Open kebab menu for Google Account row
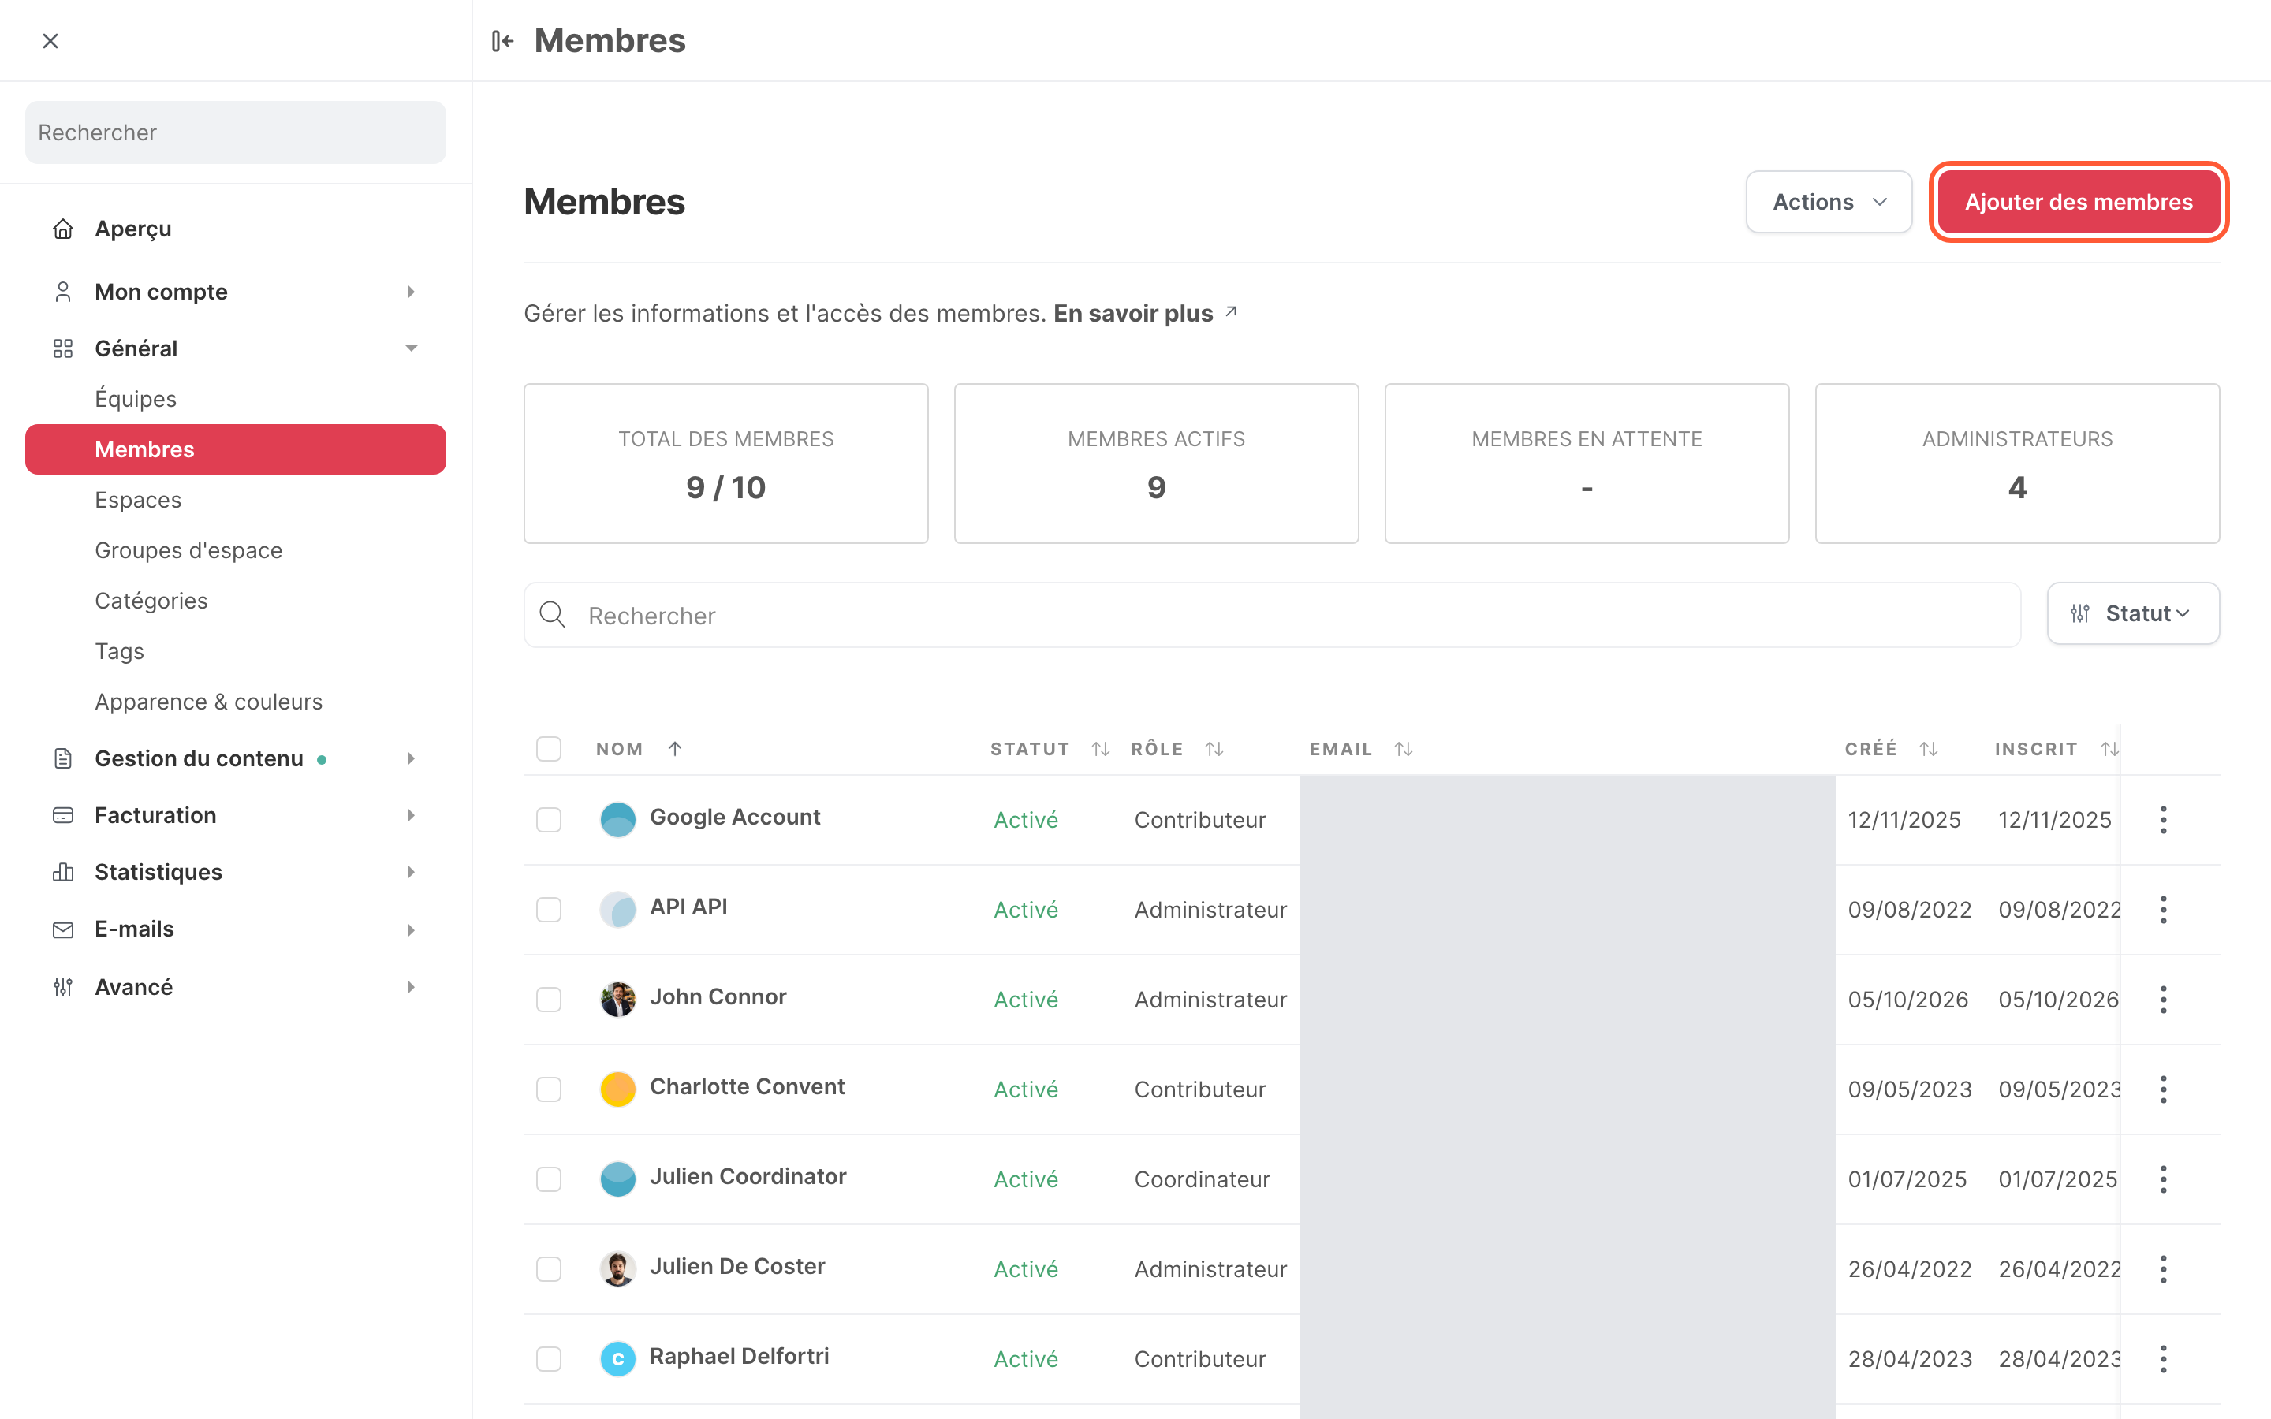 (x=2163, y=819)
